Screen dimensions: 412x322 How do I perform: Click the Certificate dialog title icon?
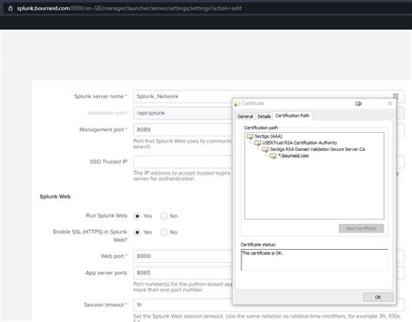[x=237, y=103]
